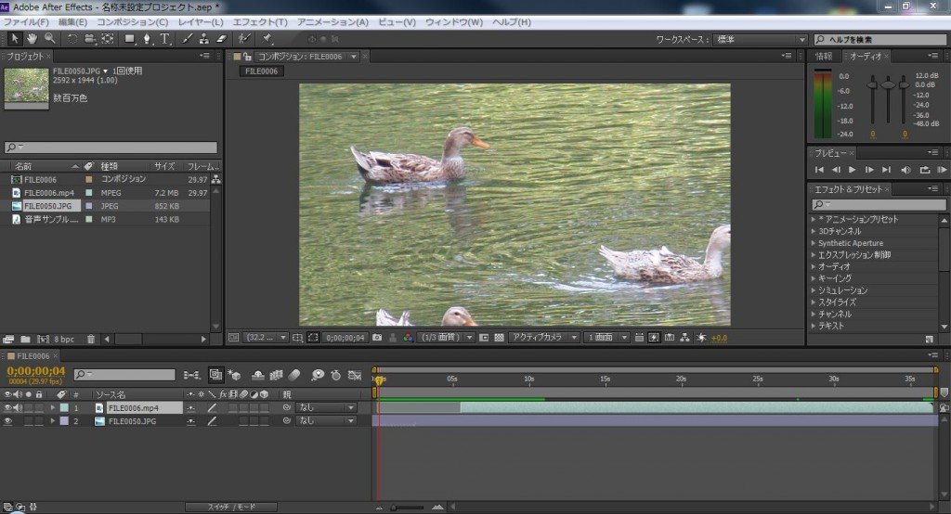Screen dimensions: 951x514
Task: Expand FILE0050.JPG layer properties
Action: (x=53, y=420)
